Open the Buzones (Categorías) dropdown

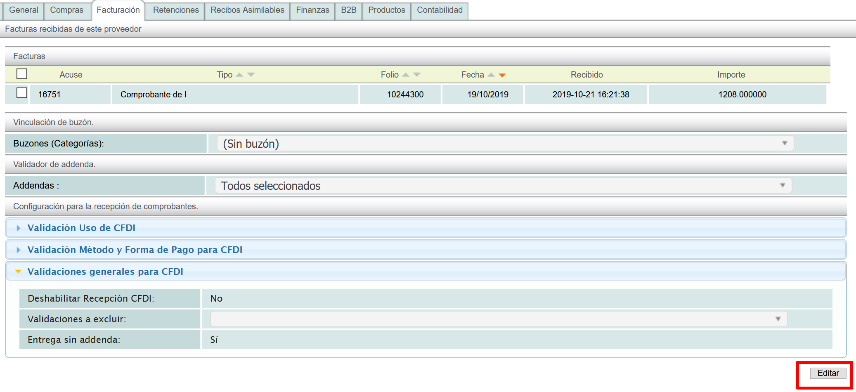[505, 144]
